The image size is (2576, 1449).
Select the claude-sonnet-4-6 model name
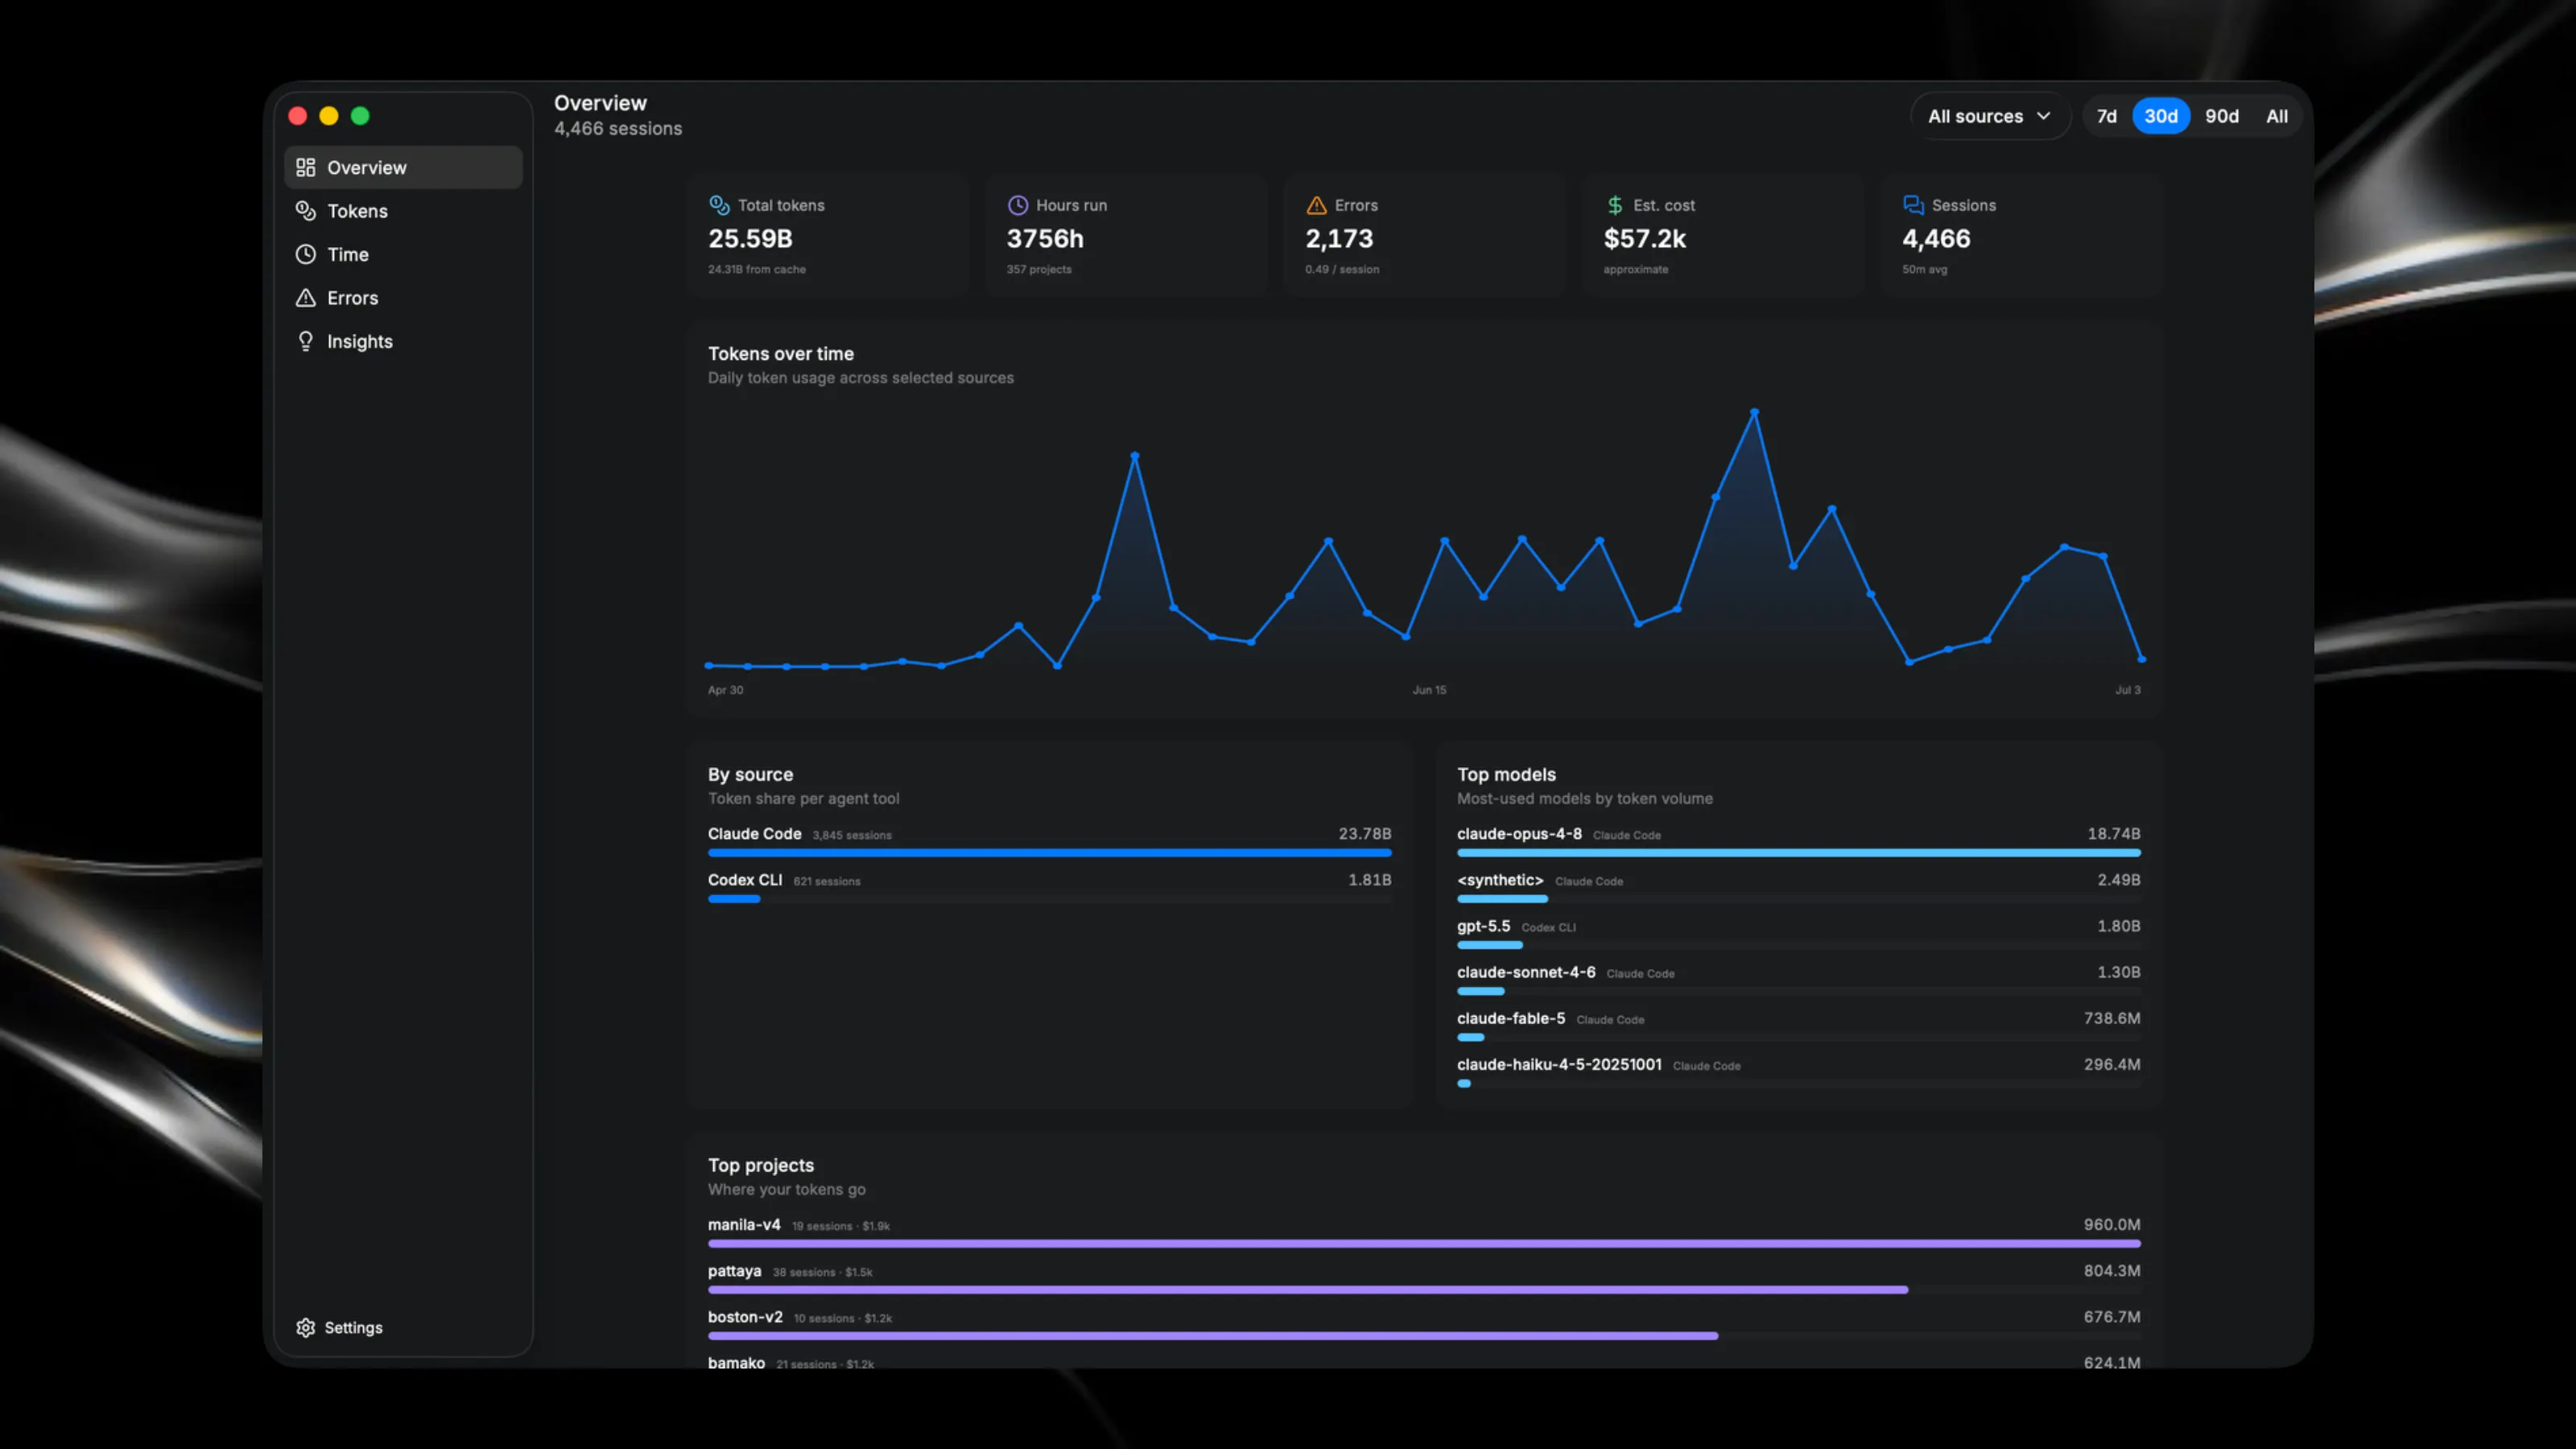tap(1526, 972)
